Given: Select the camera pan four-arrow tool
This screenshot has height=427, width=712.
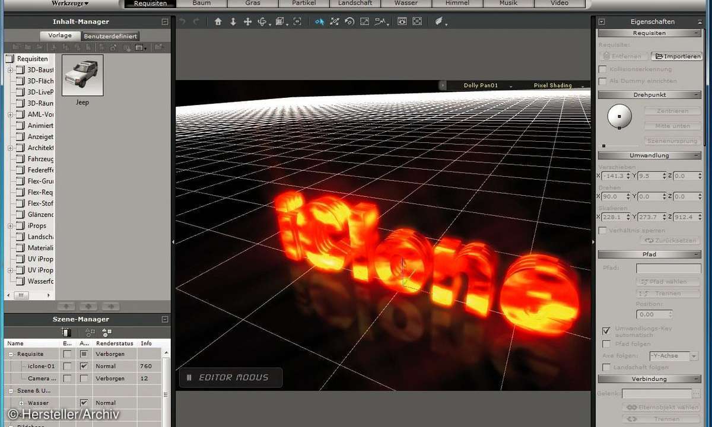Looking at the screenshot, I should pos(248,21).
